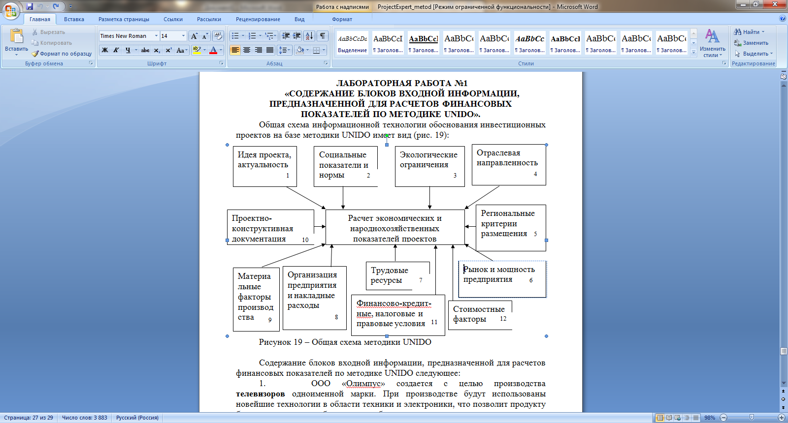
Task: Switch to Web Layout view icon
Action: coord(678,418)
